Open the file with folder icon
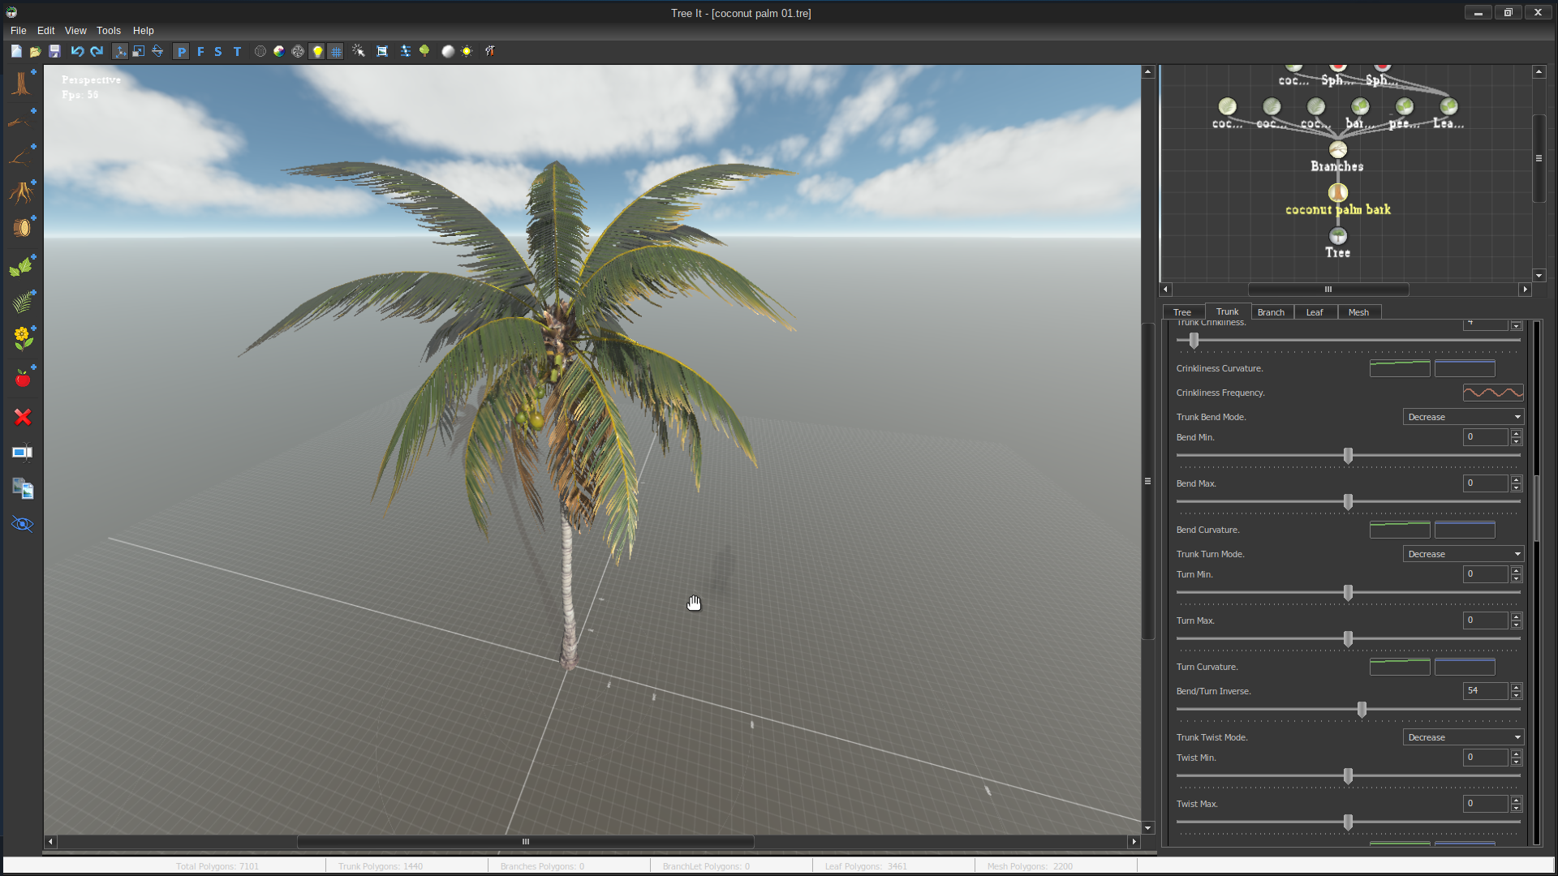The image size is (1558, 876). tap(35, 51)
